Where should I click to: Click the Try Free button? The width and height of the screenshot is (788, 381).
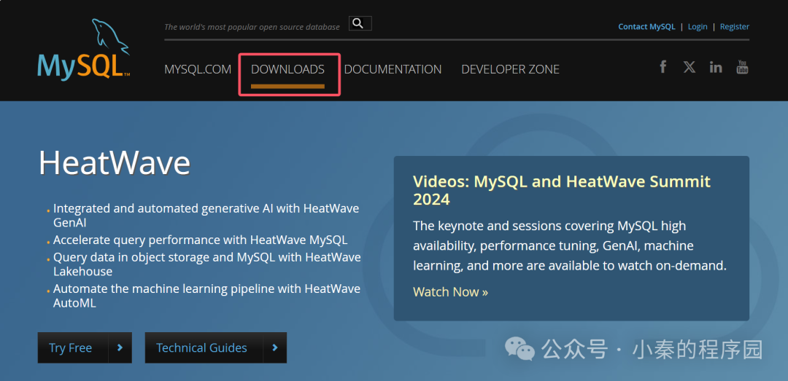pos(85,347)
